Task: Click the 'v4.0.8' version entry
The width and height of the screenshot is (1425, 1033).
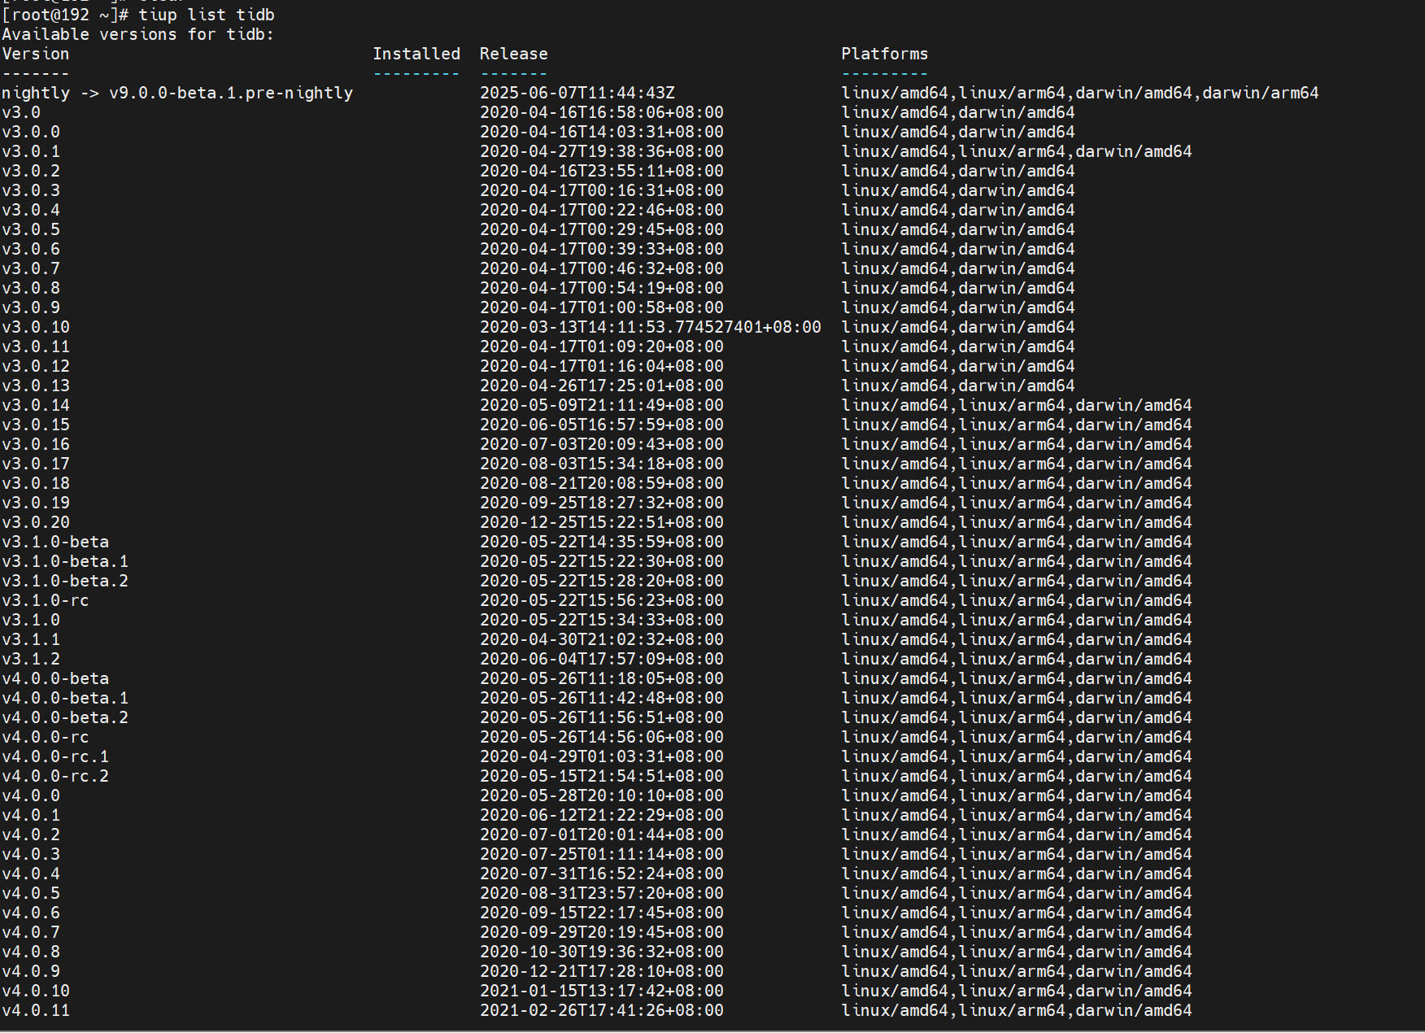Action: pos(31,952)
